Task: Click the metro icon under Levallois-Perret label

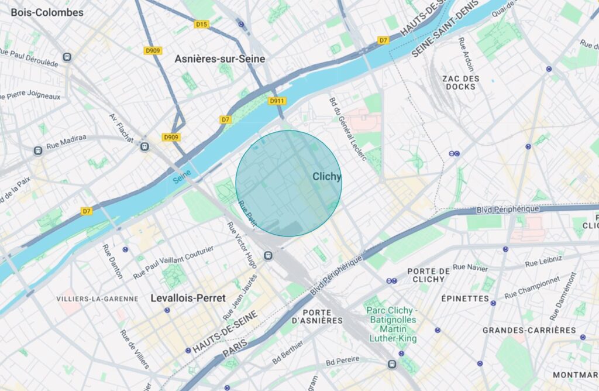Action: [167, 310]
